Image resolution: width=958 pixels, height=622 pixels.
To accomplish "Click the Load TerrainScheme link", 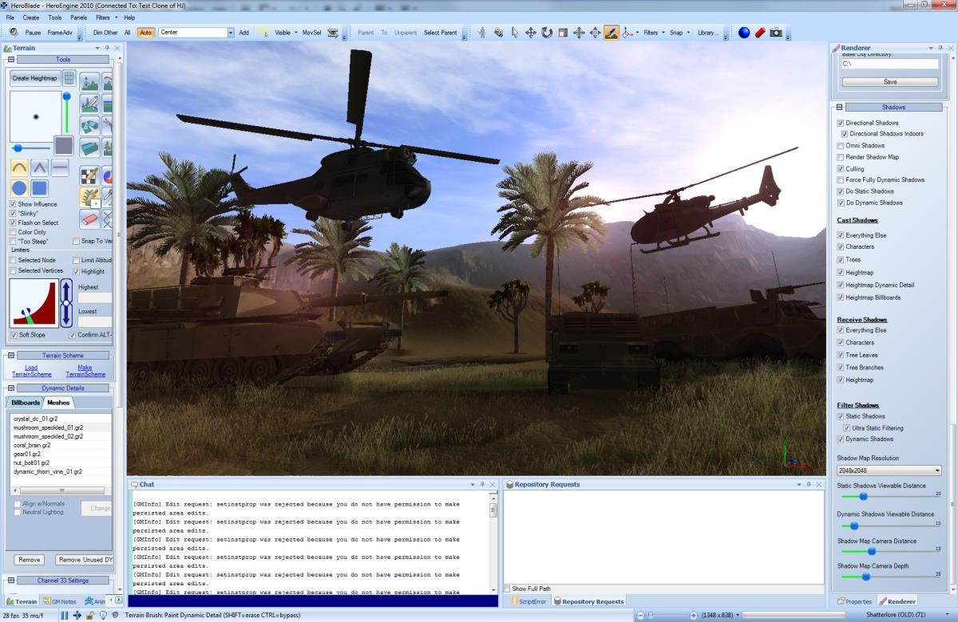I will (x=32, y=371).
